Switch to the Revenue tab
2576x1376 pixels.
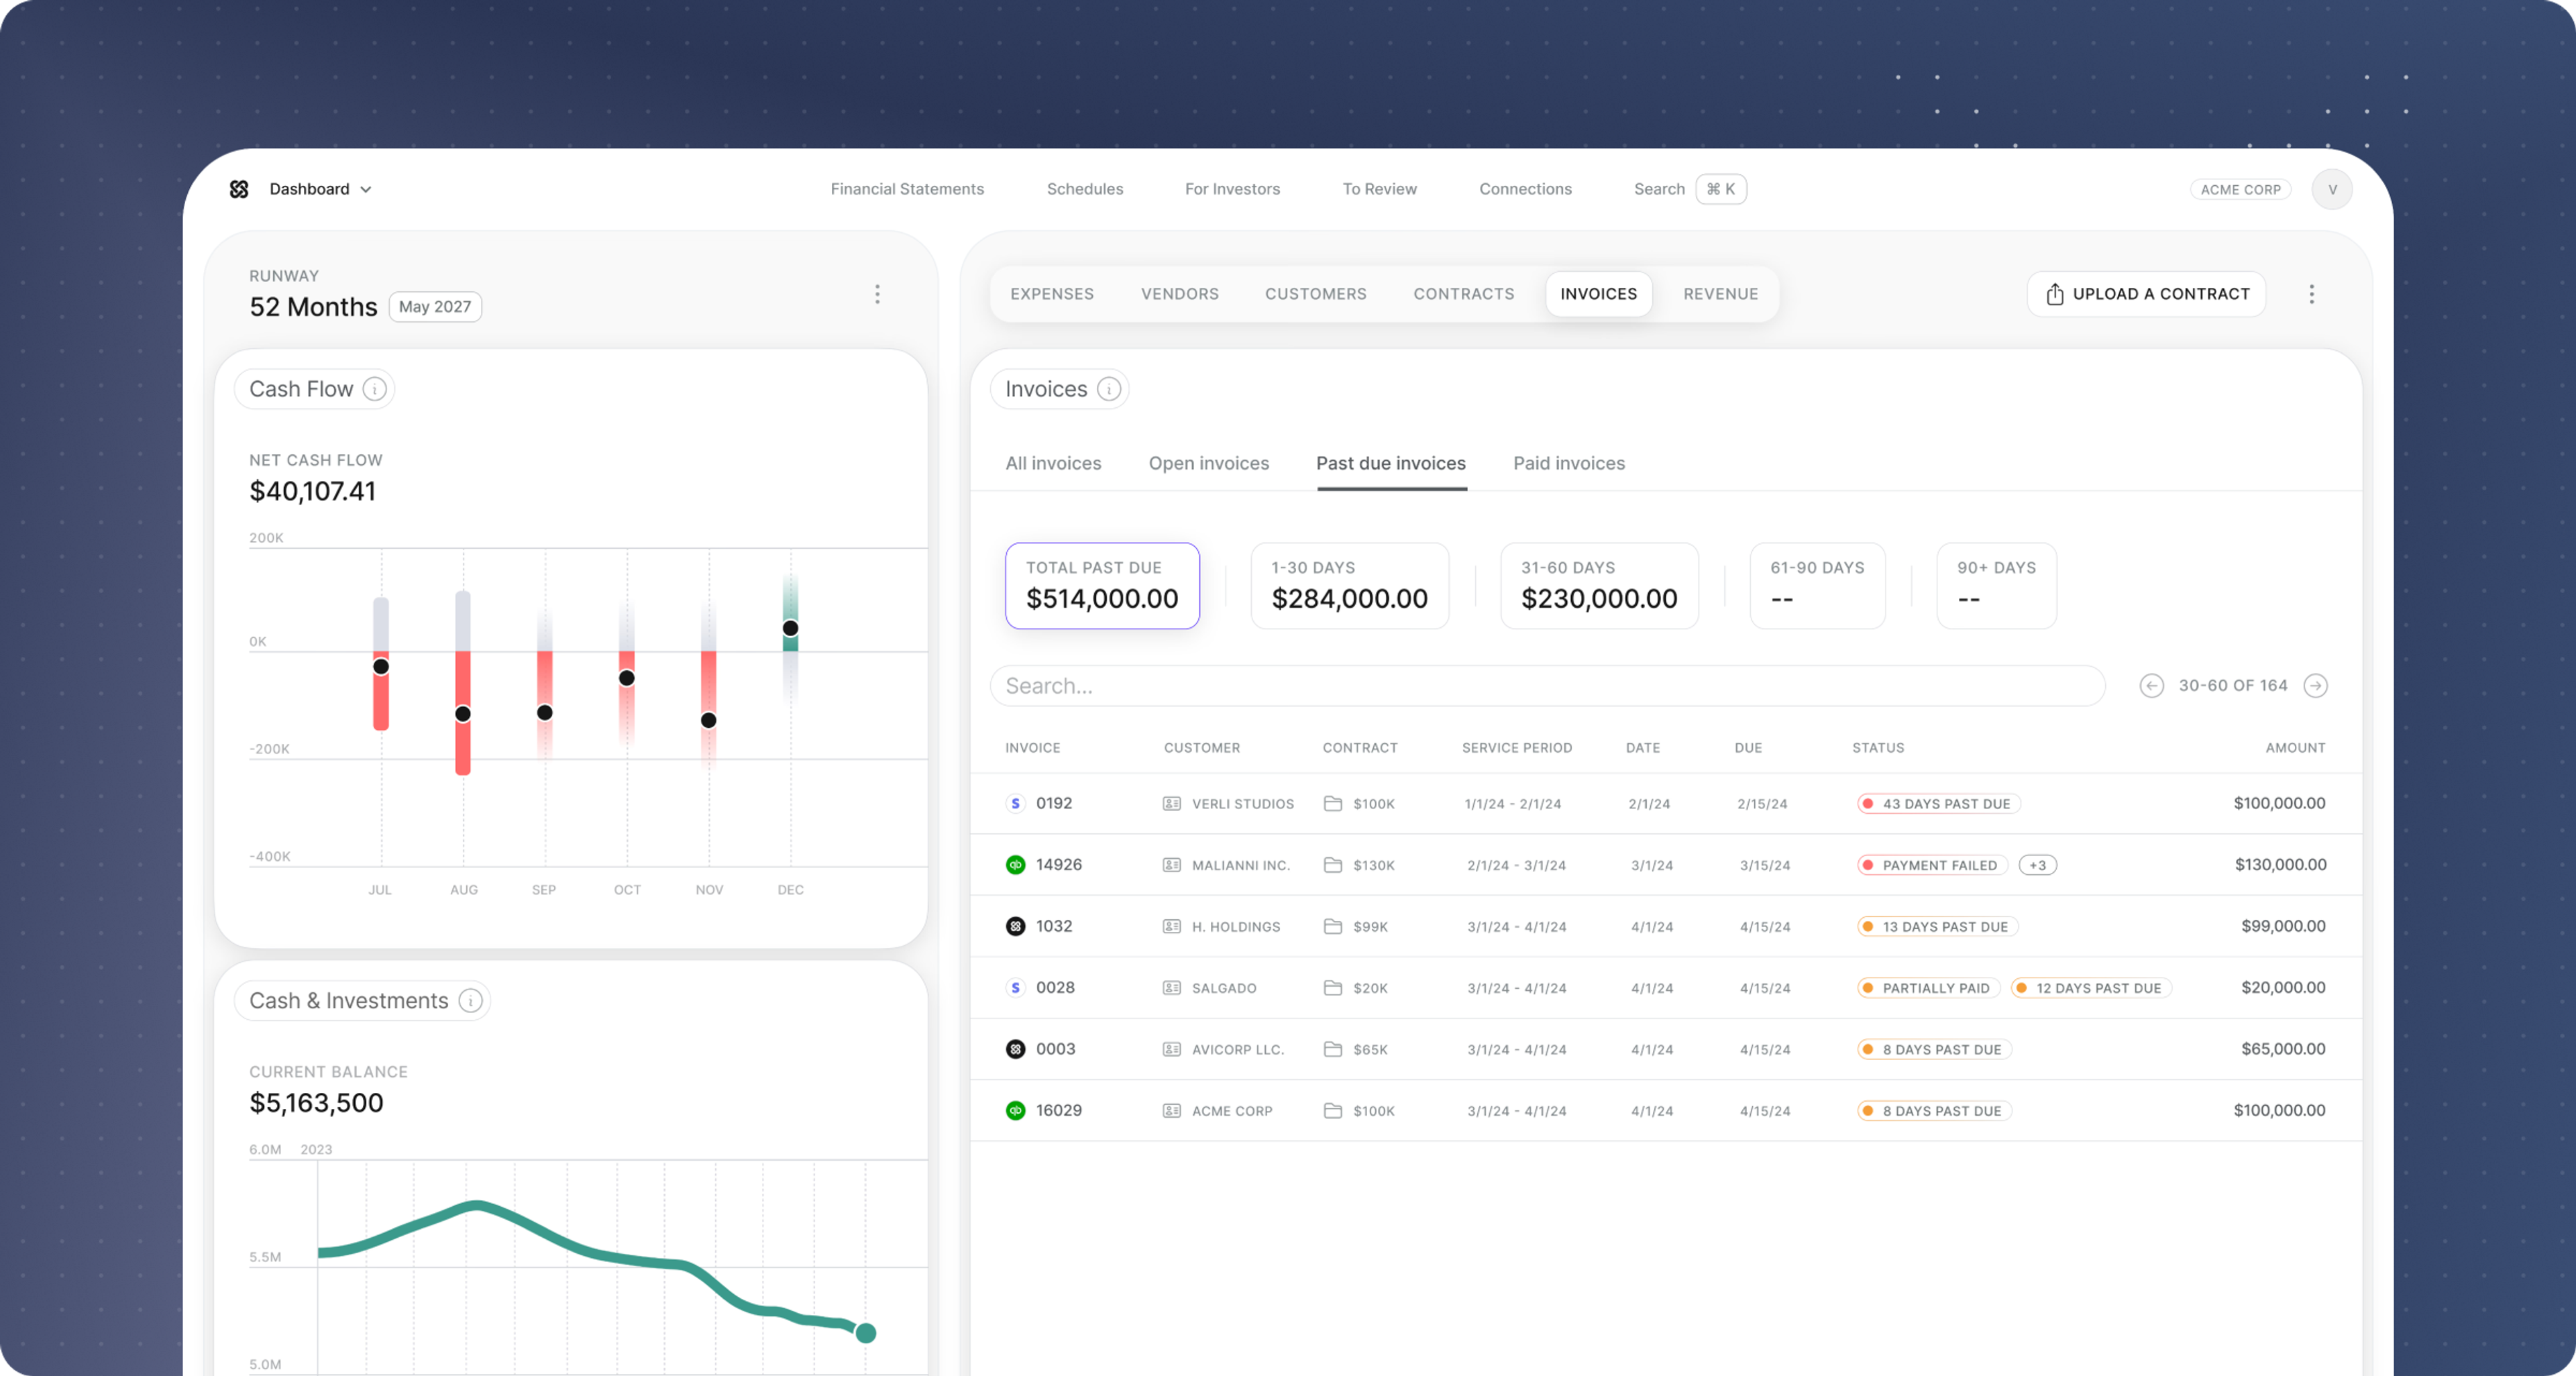click(x=1720, y=294)
